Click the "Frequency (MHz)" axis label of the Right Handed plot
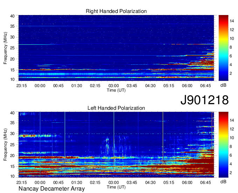238x193 pixels. (x=5, y=48)
